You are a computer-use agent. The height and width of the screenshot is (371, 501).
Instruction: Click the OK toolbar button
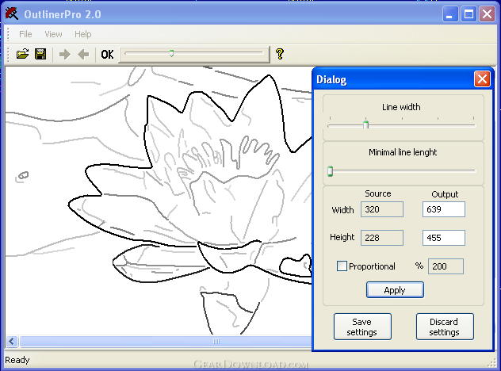[107, 55]
